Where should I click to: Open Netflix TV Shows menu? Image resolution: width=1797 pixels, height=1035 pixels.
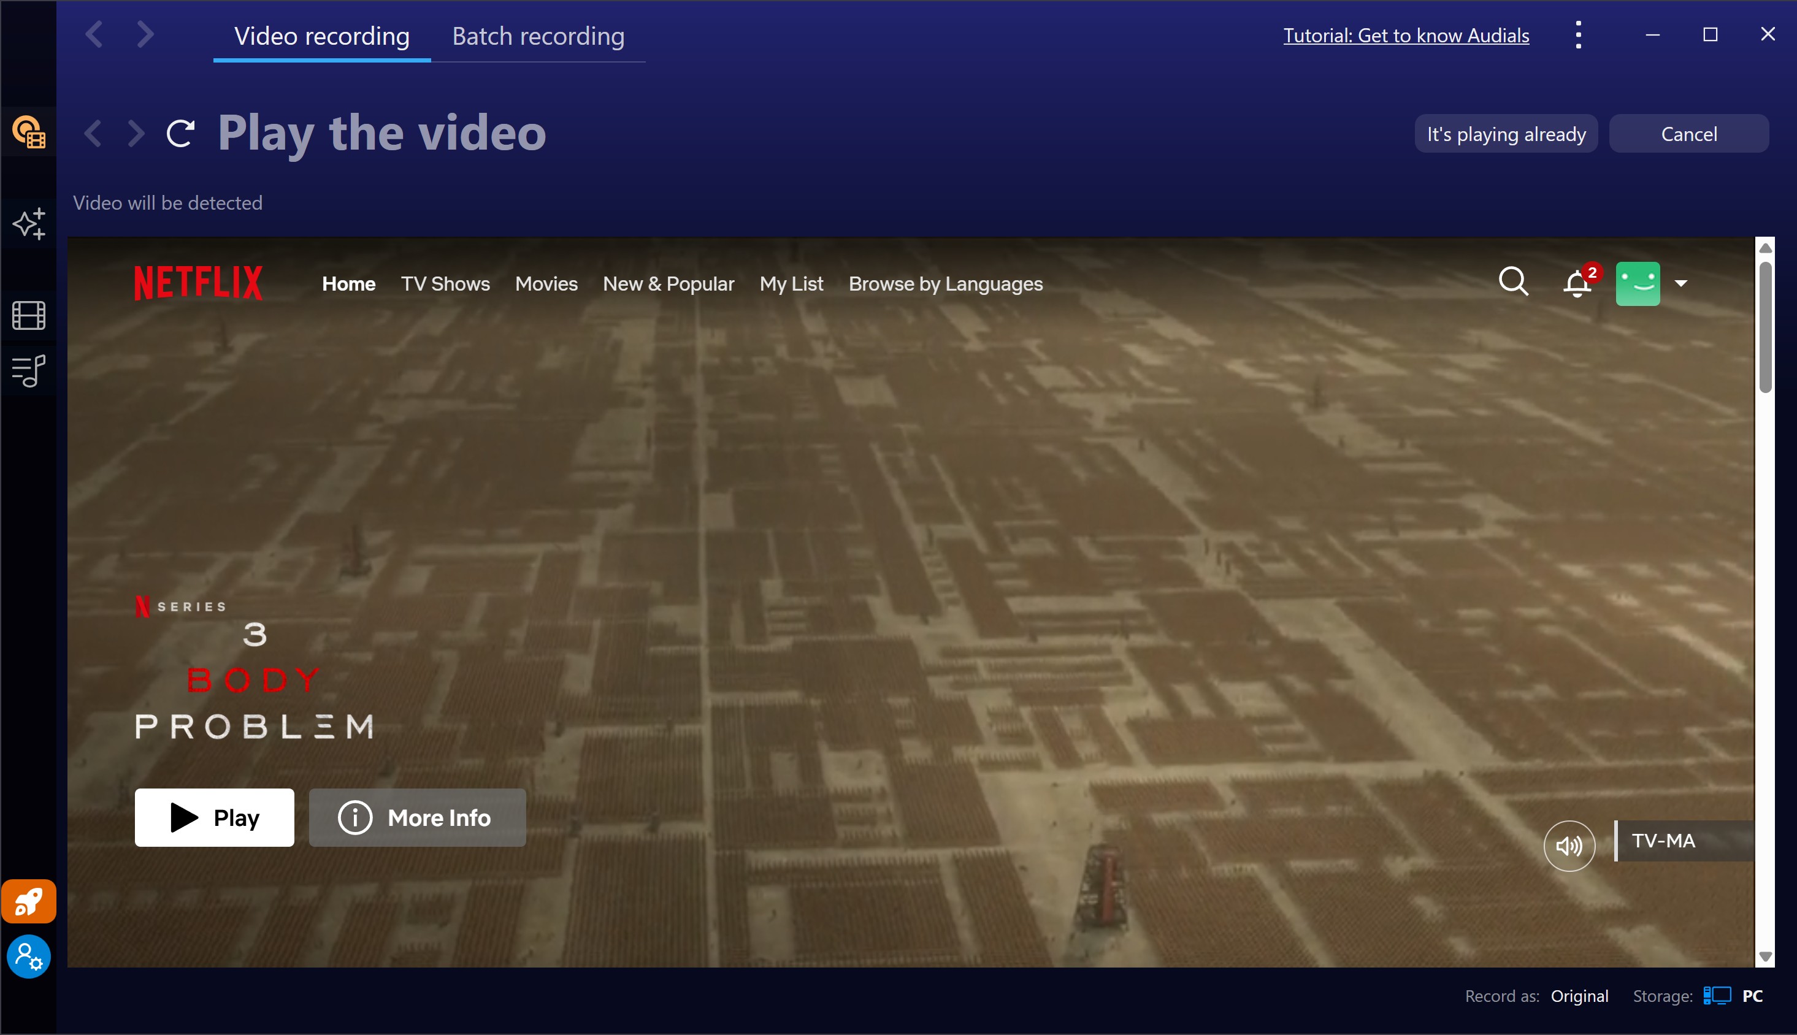445,284
